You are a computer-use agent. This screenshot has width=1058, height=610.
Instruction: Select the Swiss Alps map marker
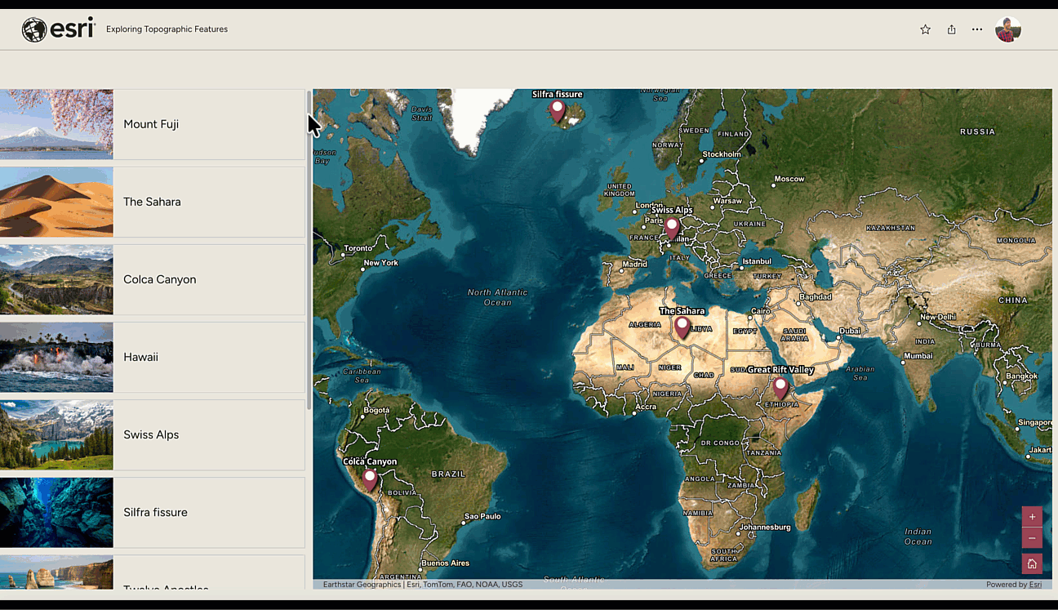(x=672, y=228)
